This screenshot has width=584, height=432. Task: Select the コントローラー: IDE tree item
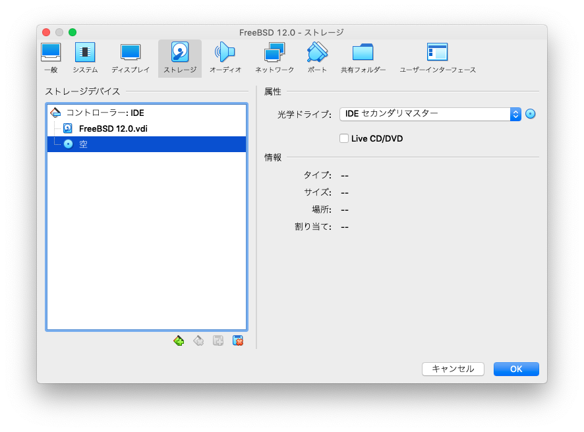click(x=104, y=113)
